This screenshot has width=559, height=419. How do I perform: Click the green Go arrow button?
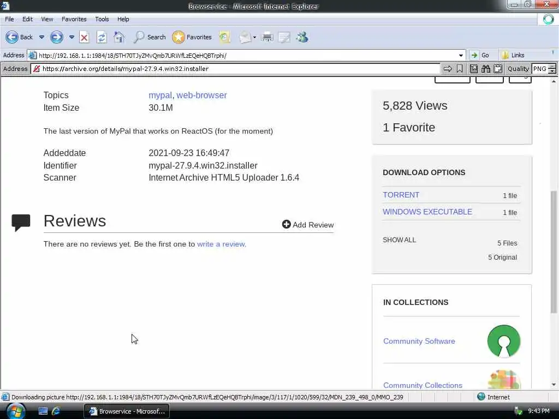[x=474, y=55]
